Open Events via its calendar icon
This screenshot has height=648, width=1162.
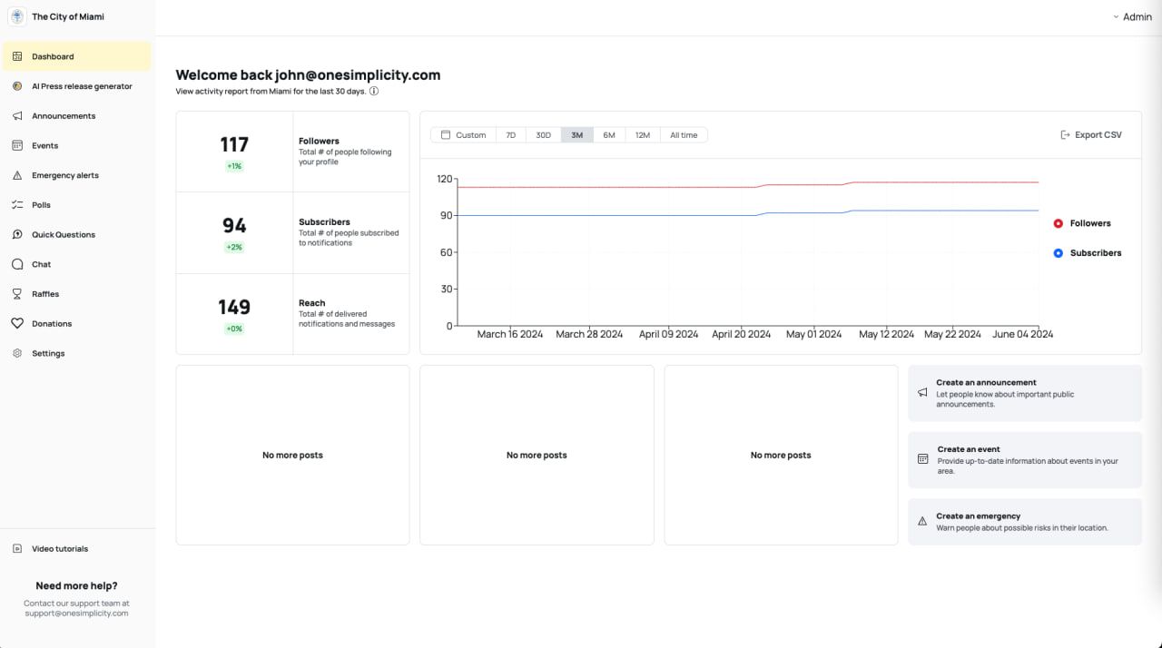point(17,145)
